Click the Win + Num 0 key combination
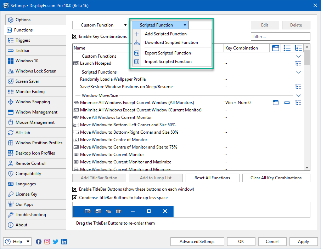Screen dimensions: 321x249 (x=238, y=103)
